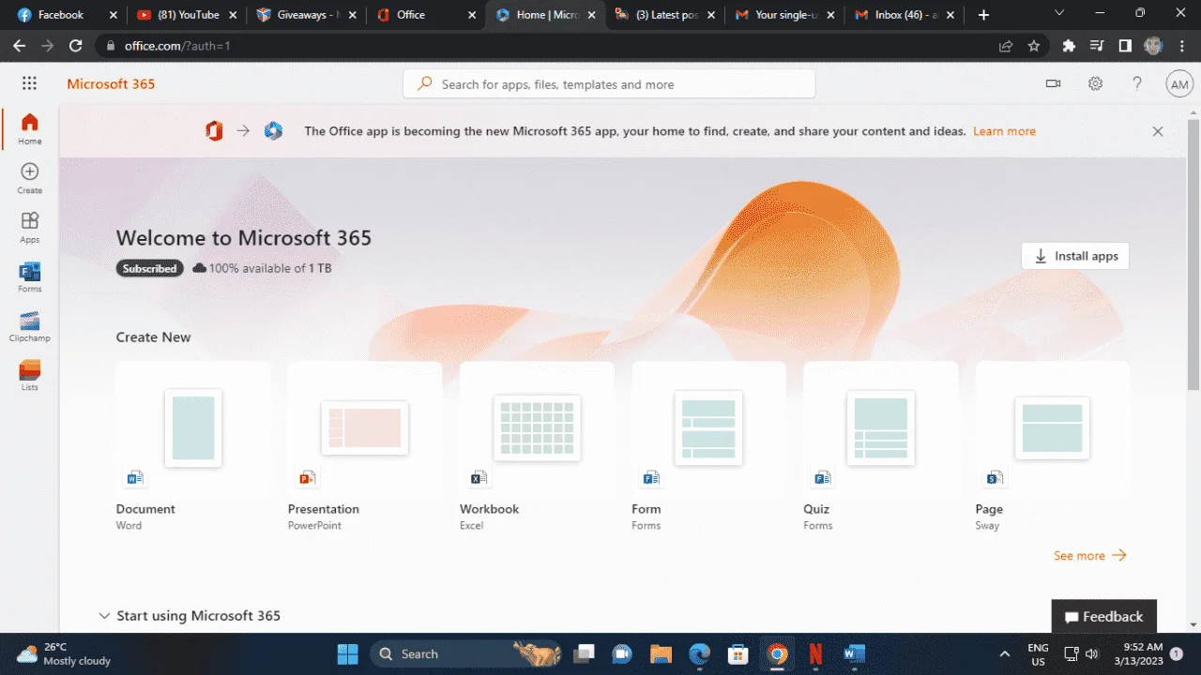Switch to the YouTube browser tab
This screenshot has width=1201, height=675.
(186, 15)
